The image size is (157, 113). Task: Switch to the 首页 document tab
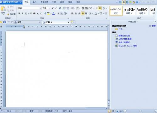pos(27,22)
